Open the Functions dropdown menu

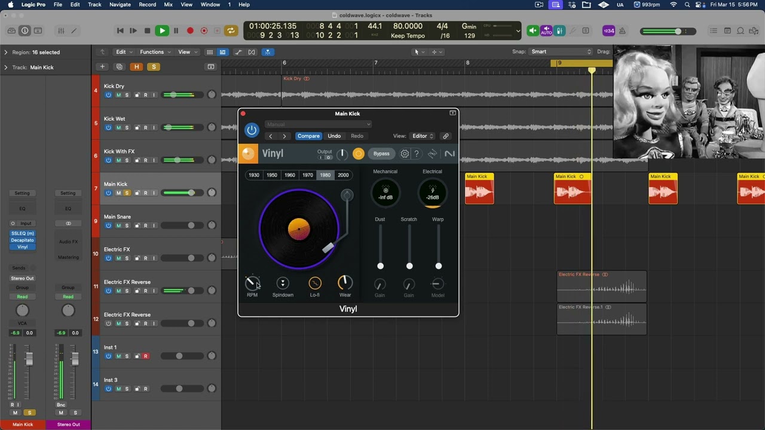(155, 52)
